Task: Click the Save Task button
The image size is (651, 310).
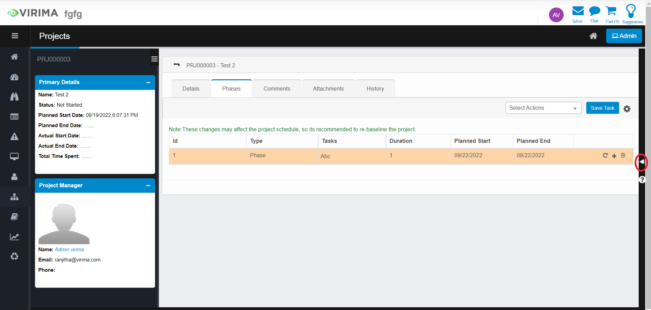Action: tap(602, 108)
